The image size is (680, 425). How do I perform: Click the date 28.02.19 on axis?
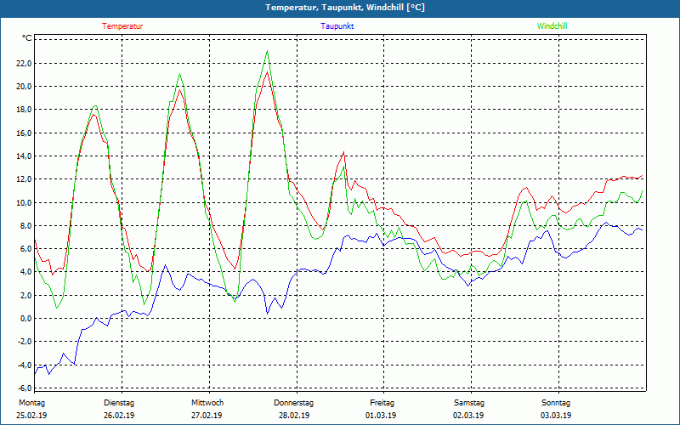coord(294,416)
